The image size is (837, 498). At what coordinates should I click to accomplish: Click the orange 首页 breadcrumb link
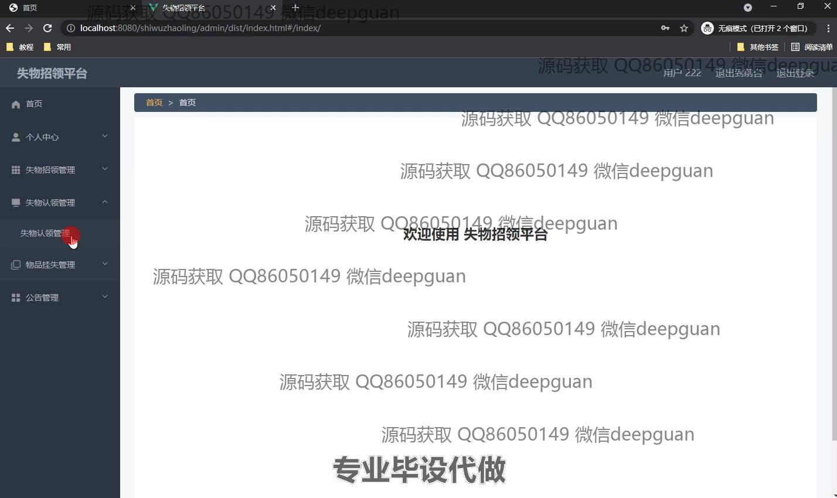pos(154,103)
